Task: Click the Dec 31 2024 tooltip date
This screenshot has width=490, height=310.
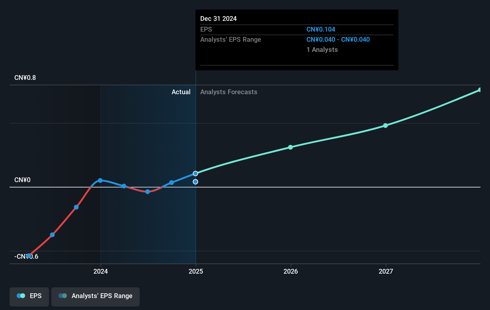Action: (218, 19)
